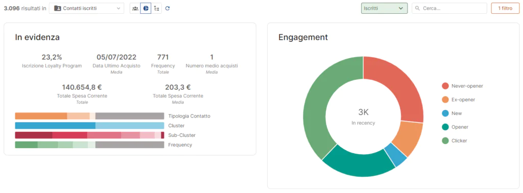
Task: Click the 203,3 € average spend value
Action: point(178,87)
